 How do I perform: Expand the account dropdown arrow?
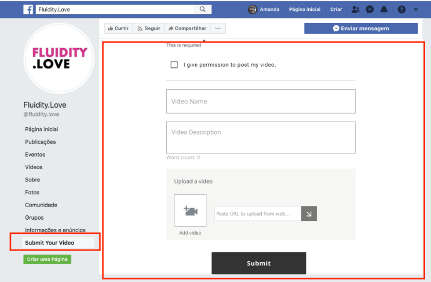click(416, 9)
